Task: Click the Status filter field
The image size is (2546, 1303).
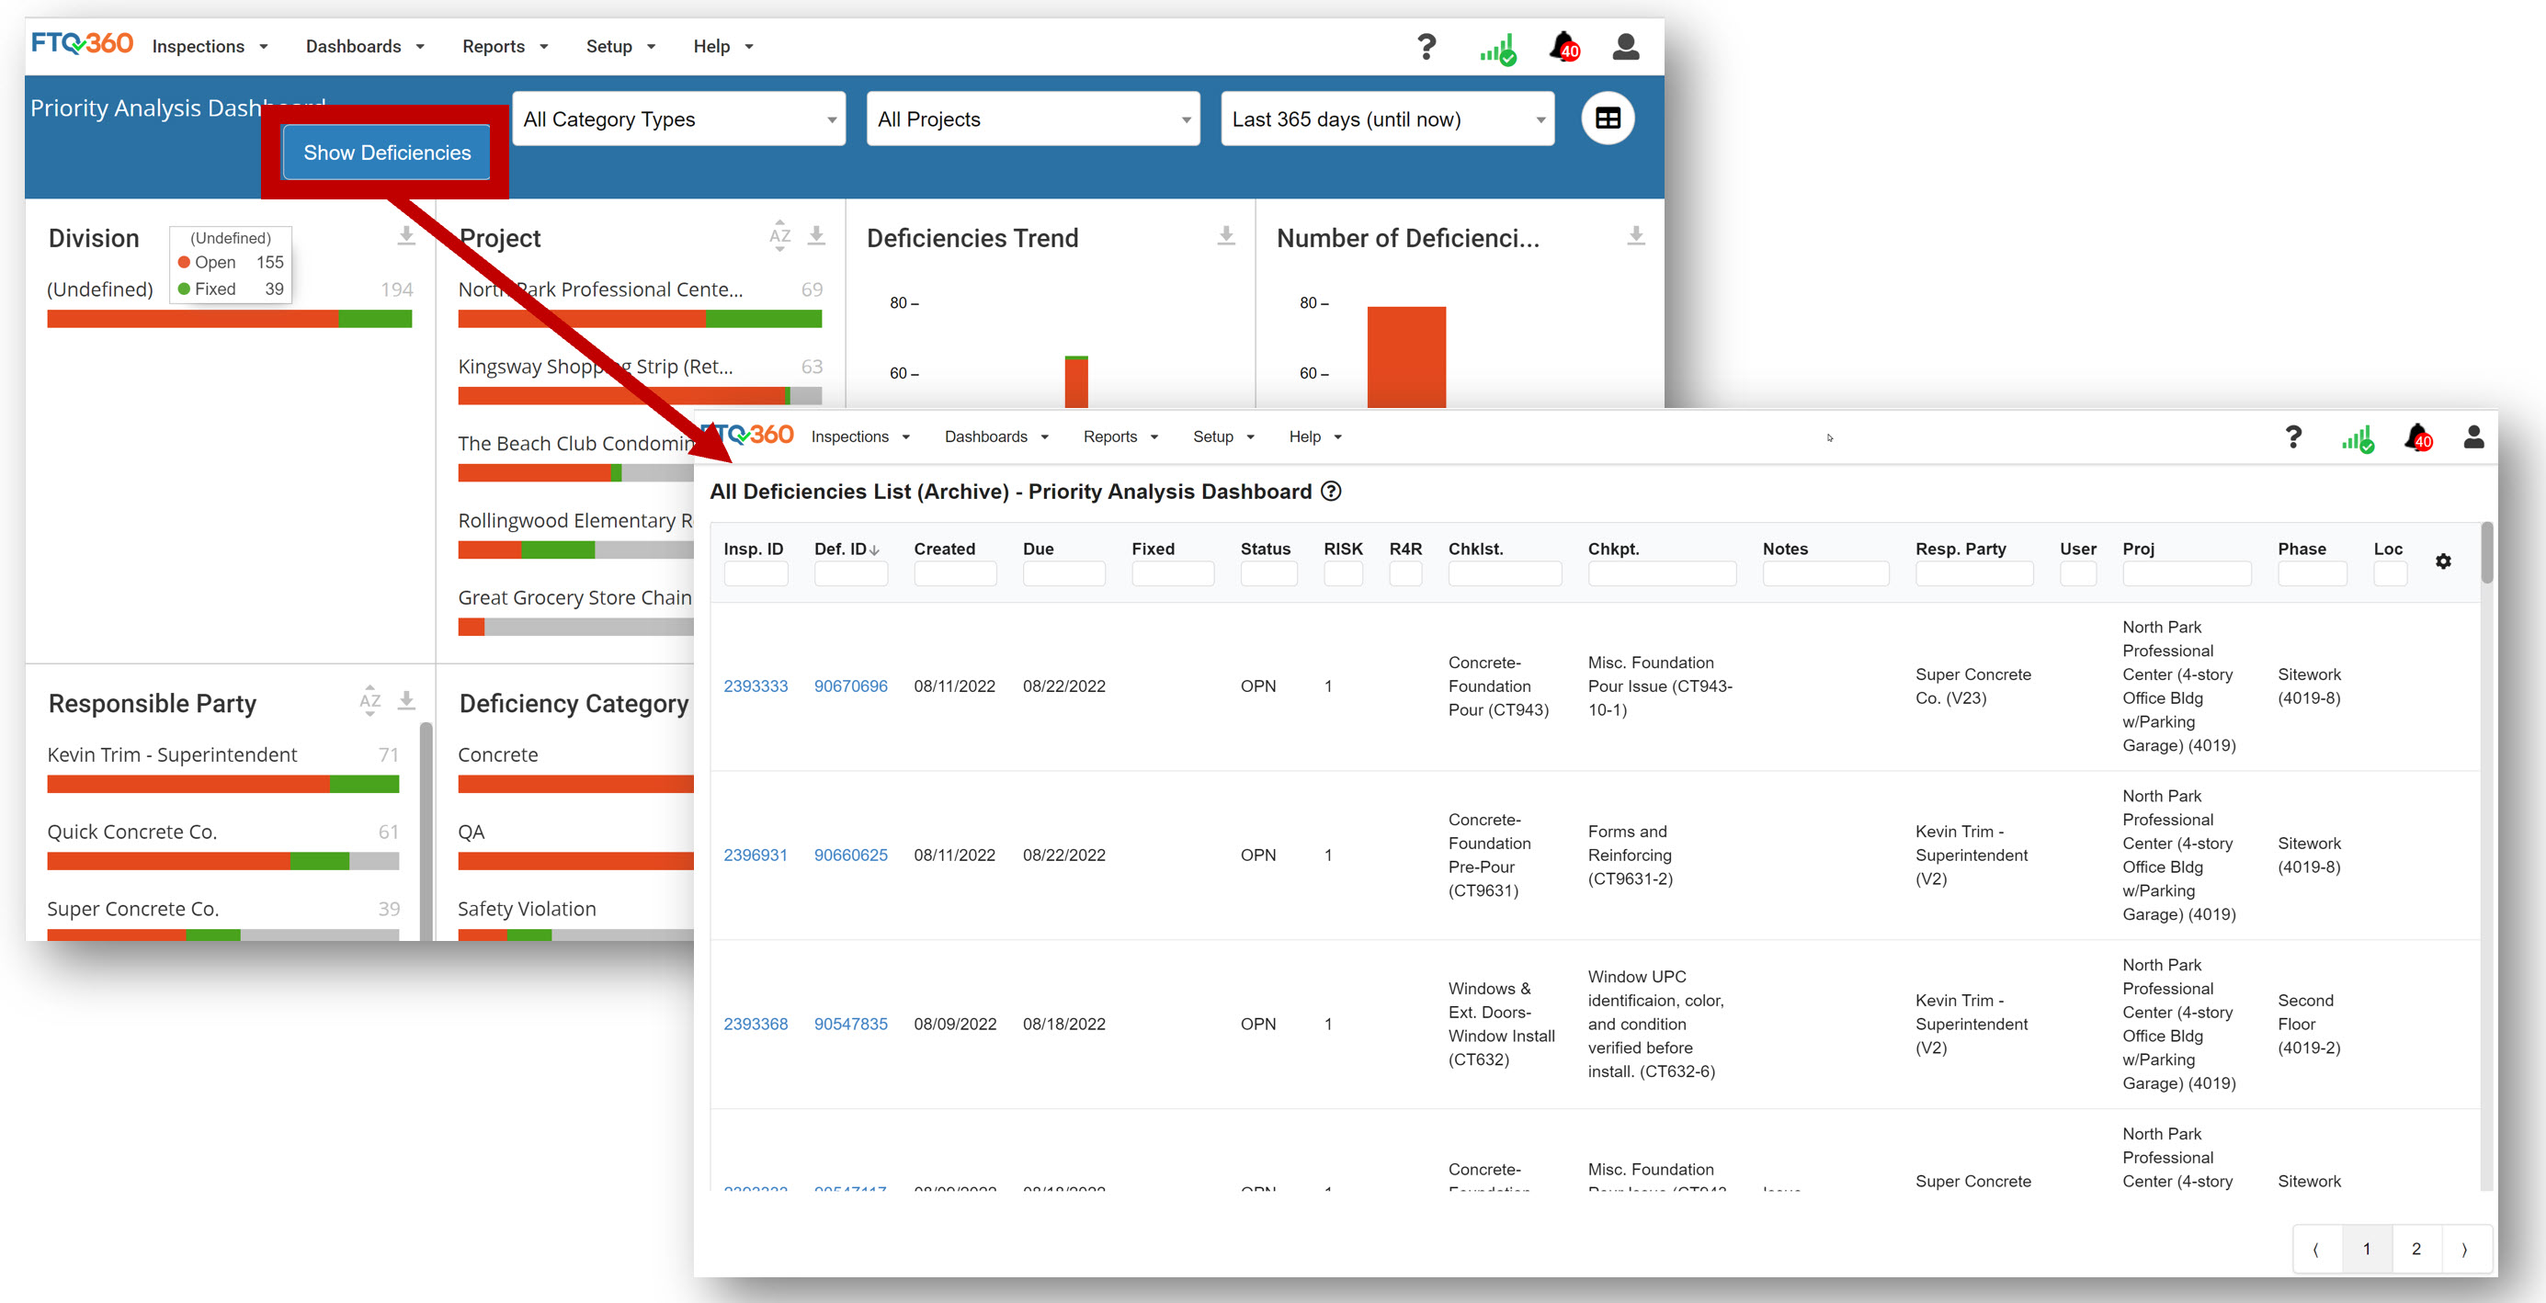Action: point(1268,573)
